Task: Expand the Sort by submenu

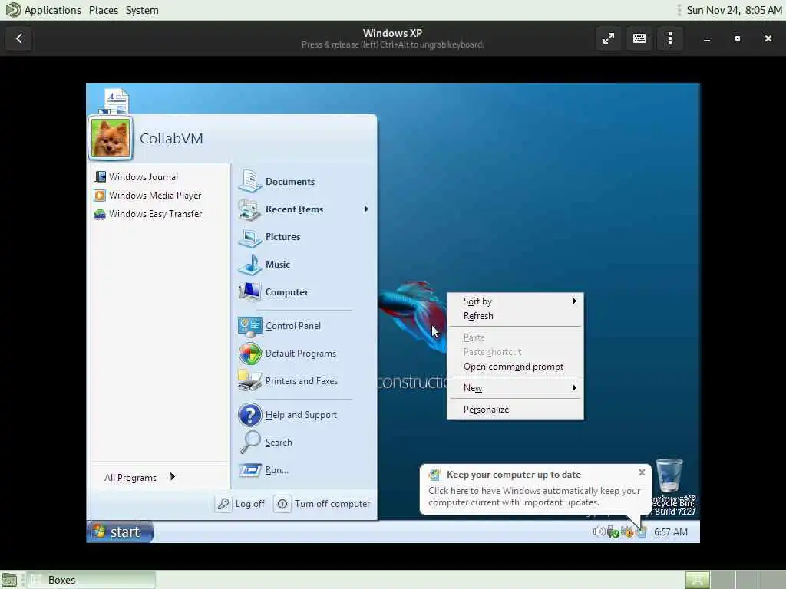Action: (x=515, y=301)
